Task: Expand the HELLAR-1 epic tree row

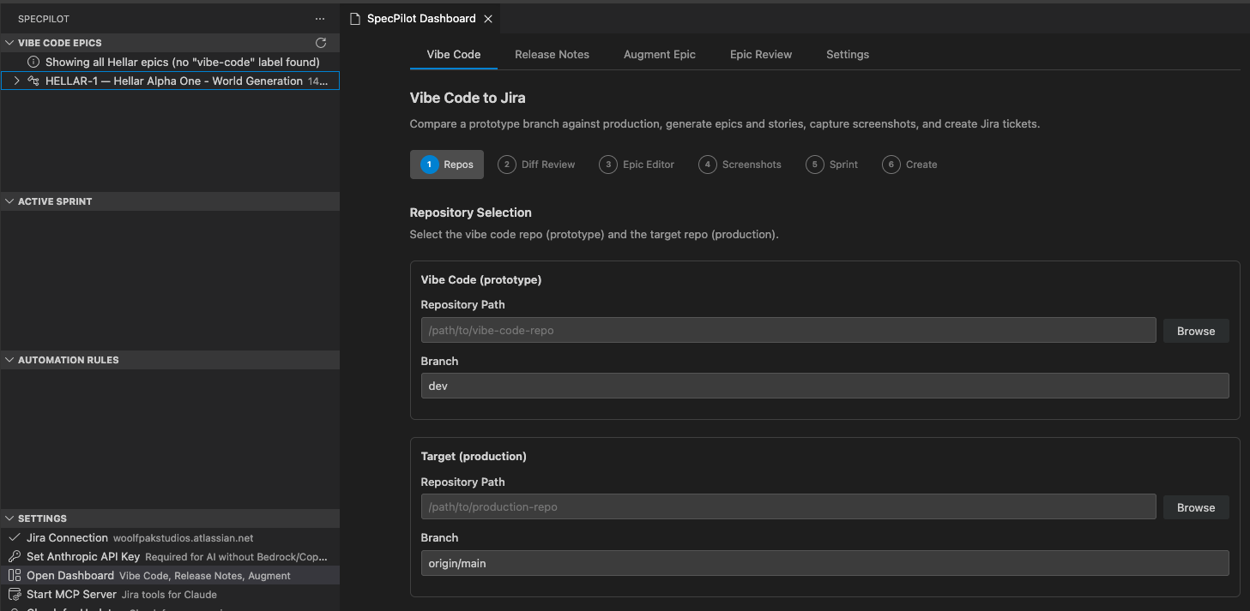Action: point(16,81)
